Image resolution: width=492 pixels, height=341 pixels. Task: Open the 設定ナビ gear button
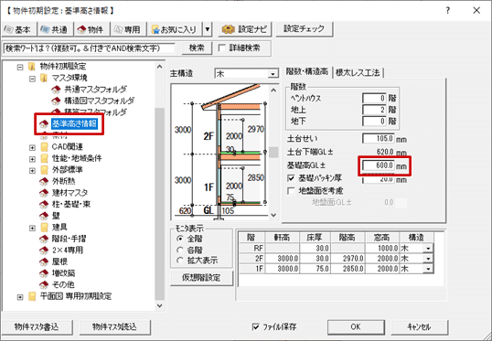pos(244,29)
